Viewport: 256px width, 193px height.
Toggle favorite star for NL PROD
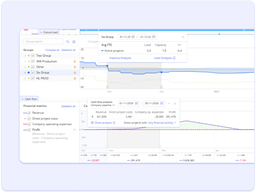click(x=75, y=79)
